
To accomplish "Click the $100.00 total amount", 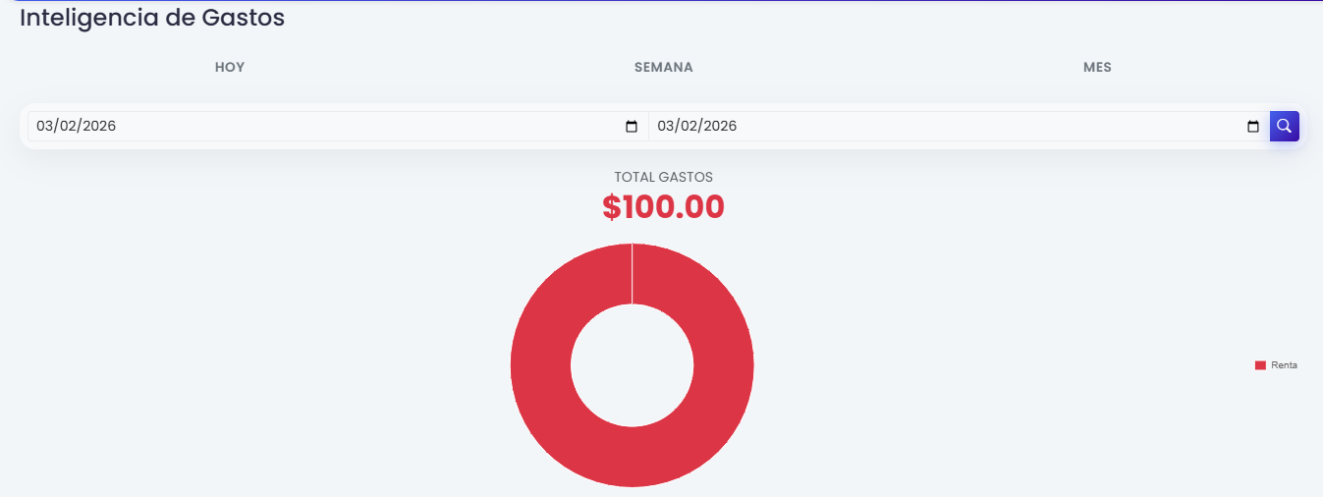I will [x=663, y=207].
